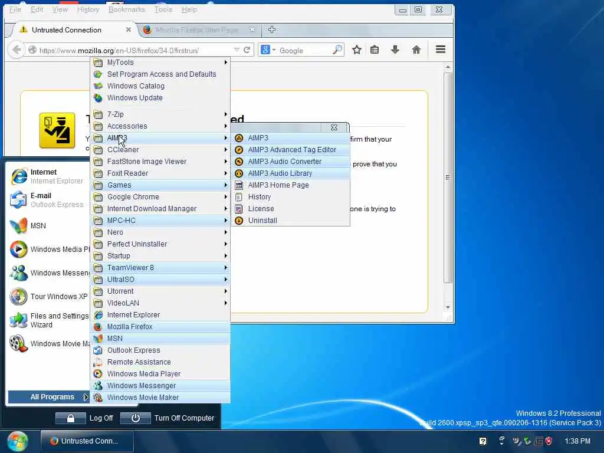Open the search engine dropdown arrow
Viewport: 604px width, 453px height.
point(274,50)
